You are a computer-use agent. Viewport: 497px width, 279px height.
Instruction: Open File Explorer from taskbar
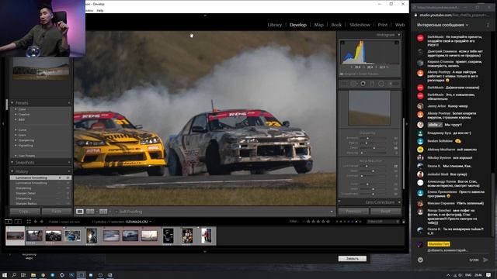coord(33,275)
